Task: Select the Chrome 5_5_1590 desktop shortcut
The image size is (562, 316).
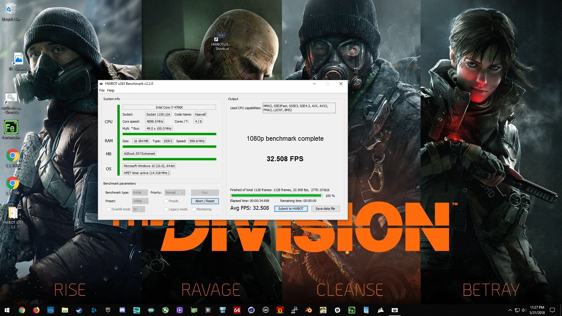Action: (12, 186)
